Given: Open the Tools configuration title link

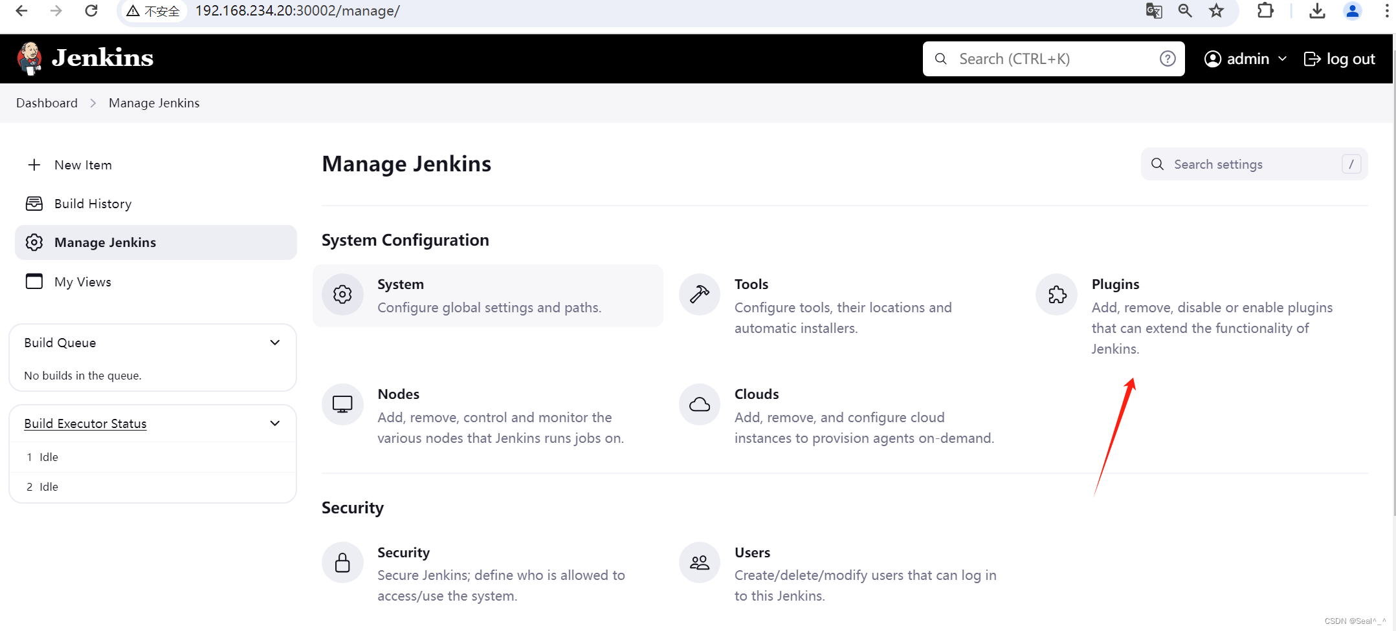Looking at the screenshot, I should 751,284.
